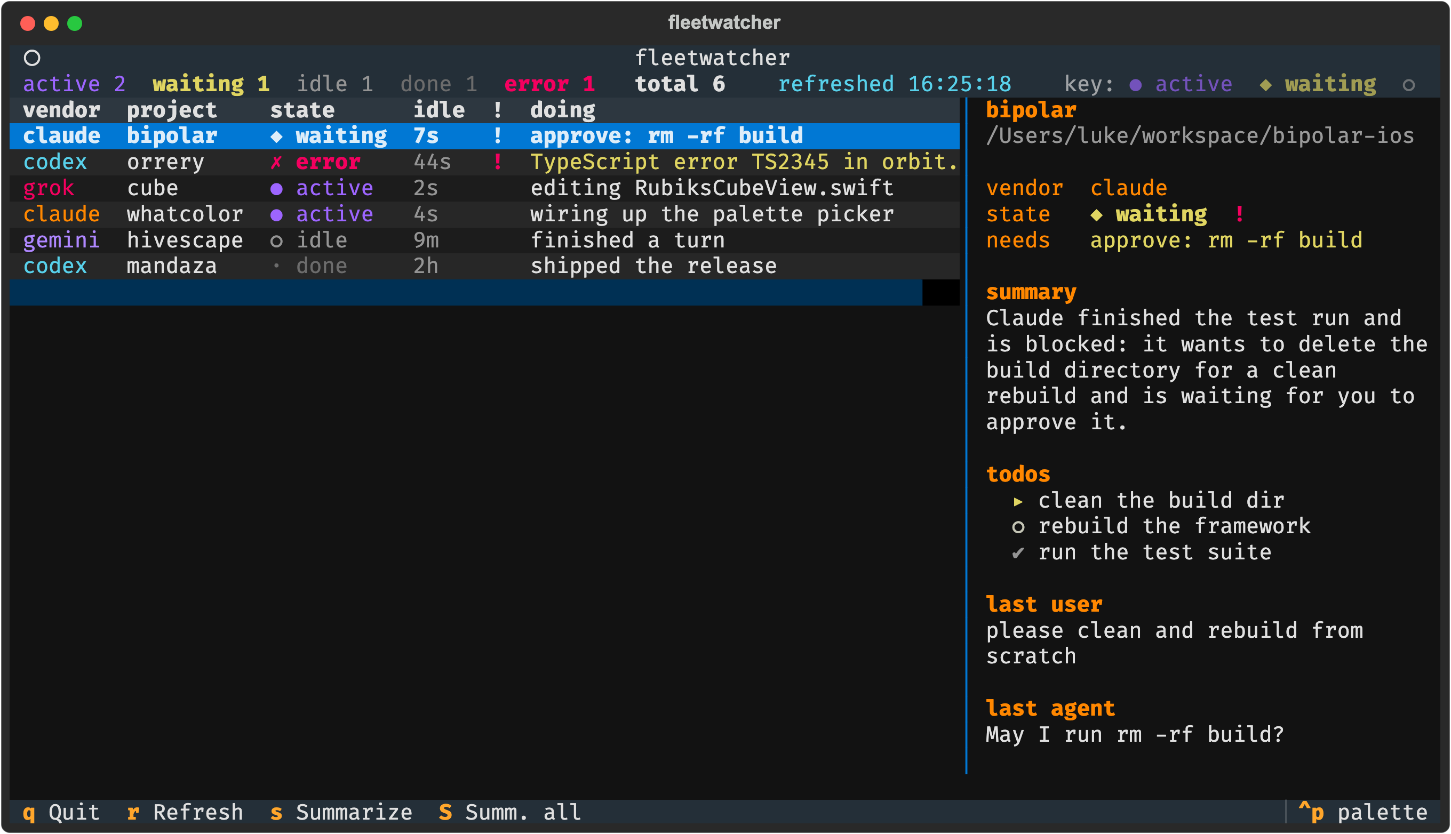Click the purple active dot in key legend

coord(1135,85)
